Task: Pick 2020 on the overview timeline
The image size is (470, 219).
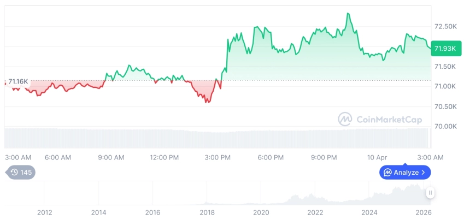Action: (x=261, y=212)
